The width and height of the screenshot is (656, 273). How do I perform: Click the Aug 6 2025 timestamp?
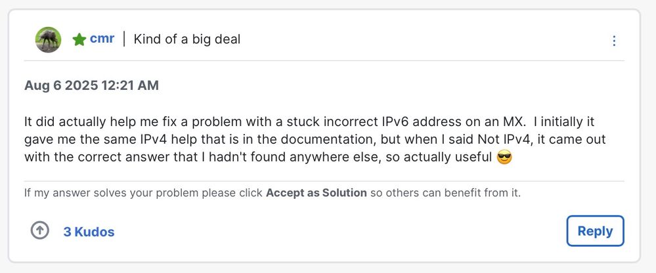91,85
